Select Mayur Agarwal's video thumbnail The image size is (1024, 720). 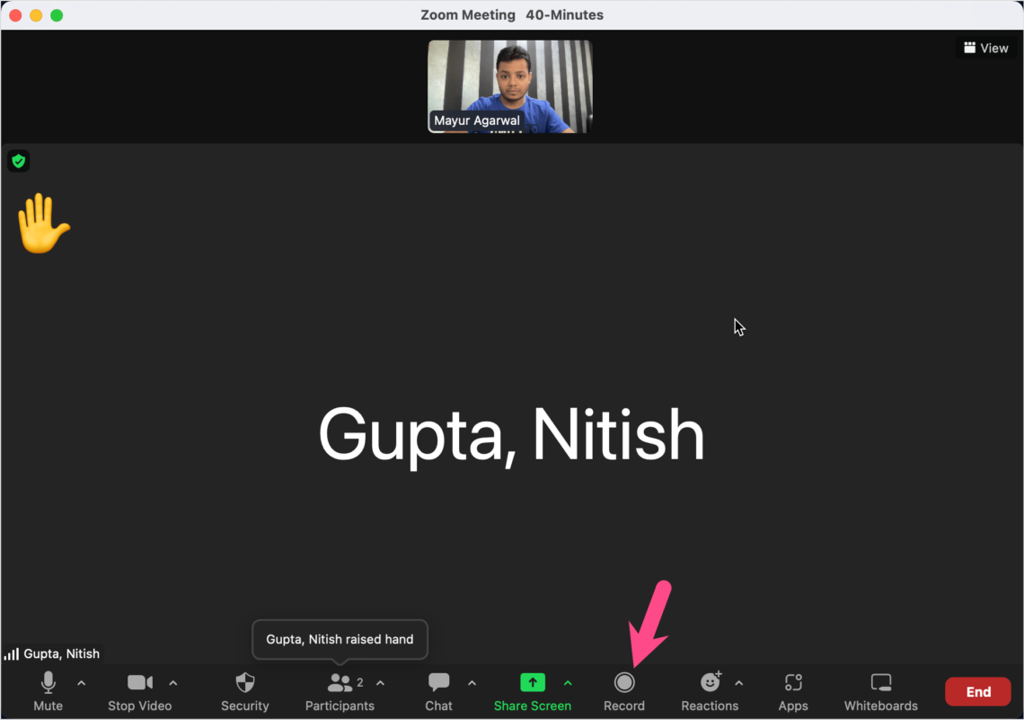[x=509, y=85]
